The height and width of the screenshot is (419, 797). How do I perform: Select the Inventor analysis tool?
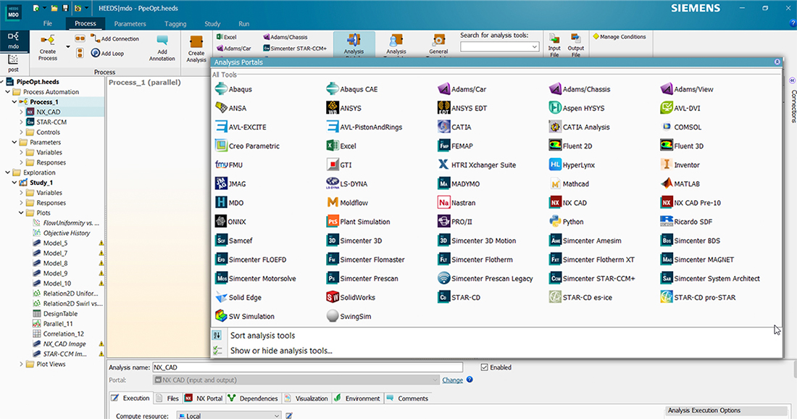coord(680,165)
